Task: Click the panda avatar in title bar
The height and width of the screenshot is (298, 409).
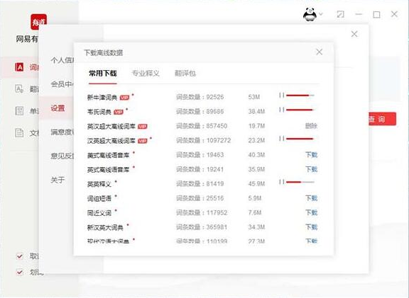Action: point(310,14)
